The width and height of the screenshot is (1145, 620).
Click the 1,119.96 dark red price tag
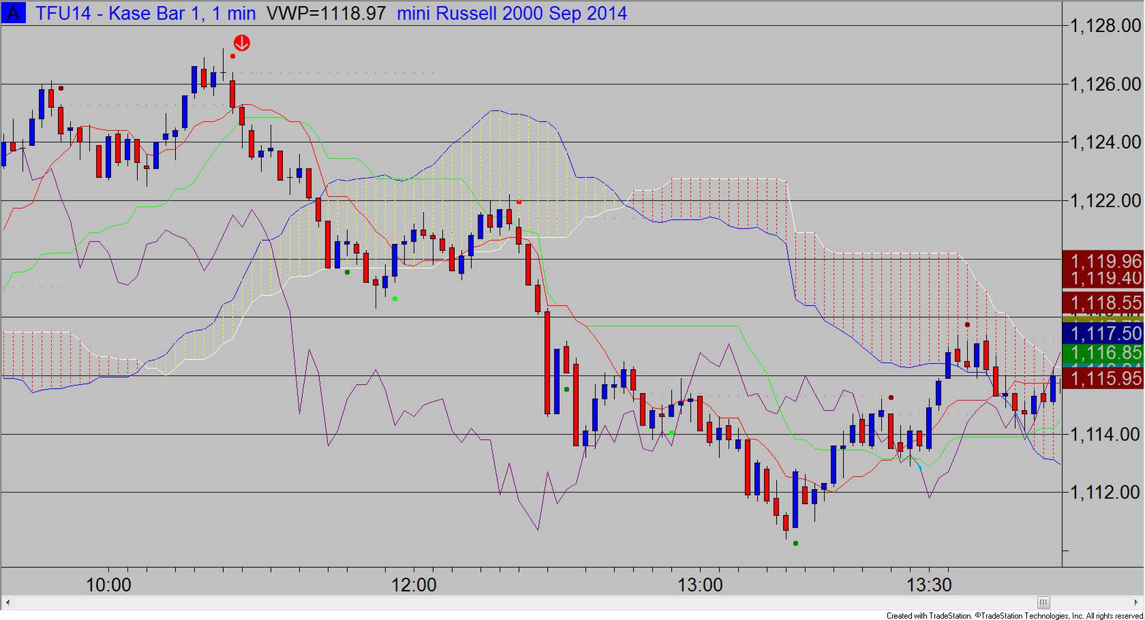point(1103,261)
